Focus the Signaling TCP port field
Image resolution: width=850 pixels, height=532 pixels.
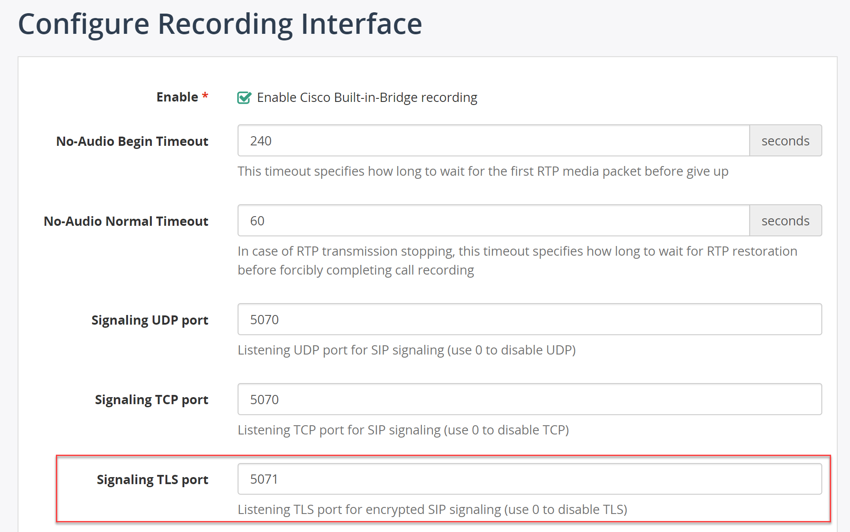click(530, 399)
